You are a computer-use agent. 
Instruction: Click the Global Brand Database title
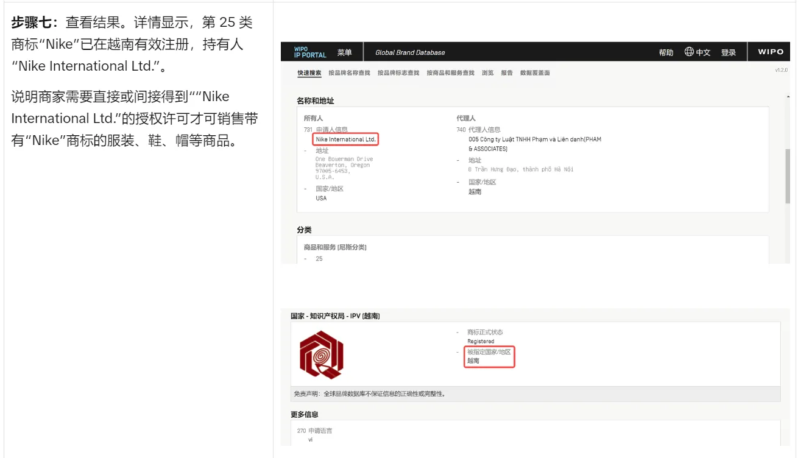(410, 52)
